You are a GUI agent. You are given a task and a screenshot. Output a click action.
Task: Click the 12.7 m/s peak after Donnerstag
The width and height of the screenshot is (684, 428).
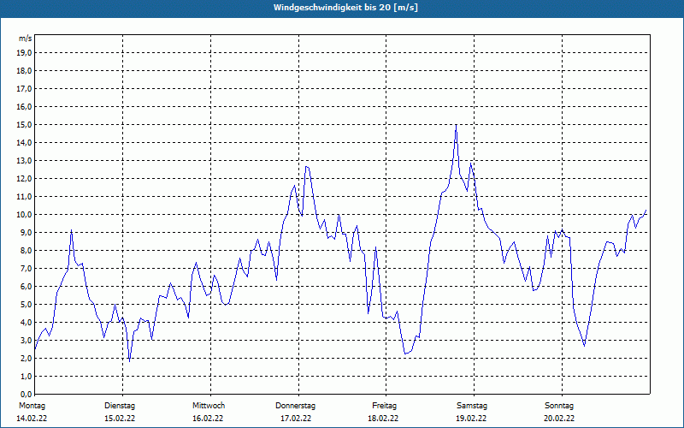pyautogui.click(x=307, y=166)
